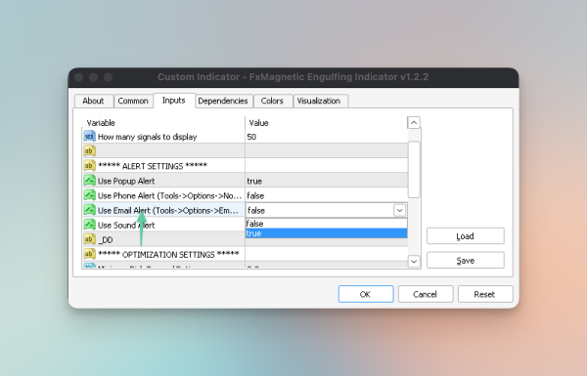The width and height of the screenshot is (587, 376).
Task: Click the green boolean icon beside Use Email Alert
Action: [89, 210]
